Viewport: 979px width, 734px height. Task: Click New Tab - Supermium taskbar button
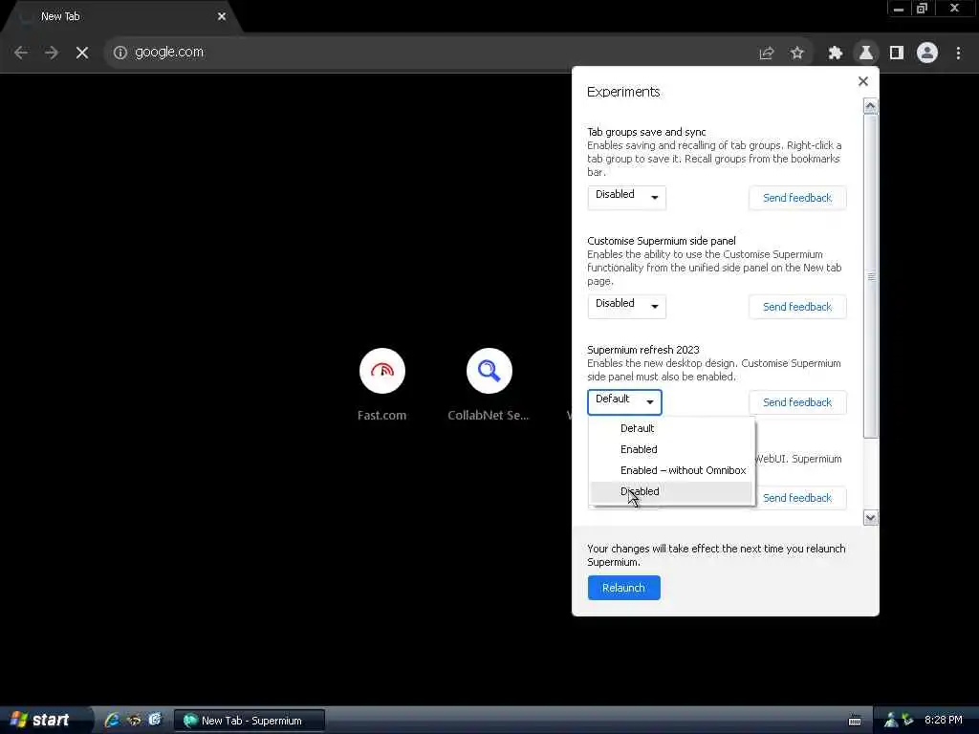click(250, 721)
